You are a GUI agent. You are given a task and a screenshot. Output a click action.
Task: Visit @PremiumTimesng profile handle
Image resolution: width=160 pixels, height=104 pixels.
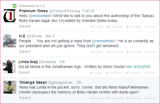click(64, 11)
